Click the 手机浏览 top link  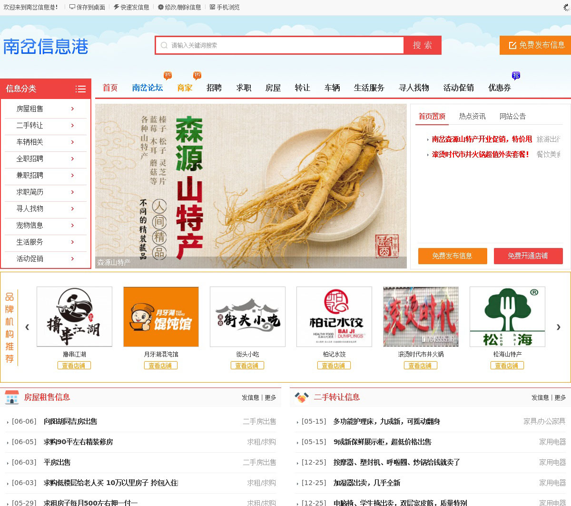(225, 7)
